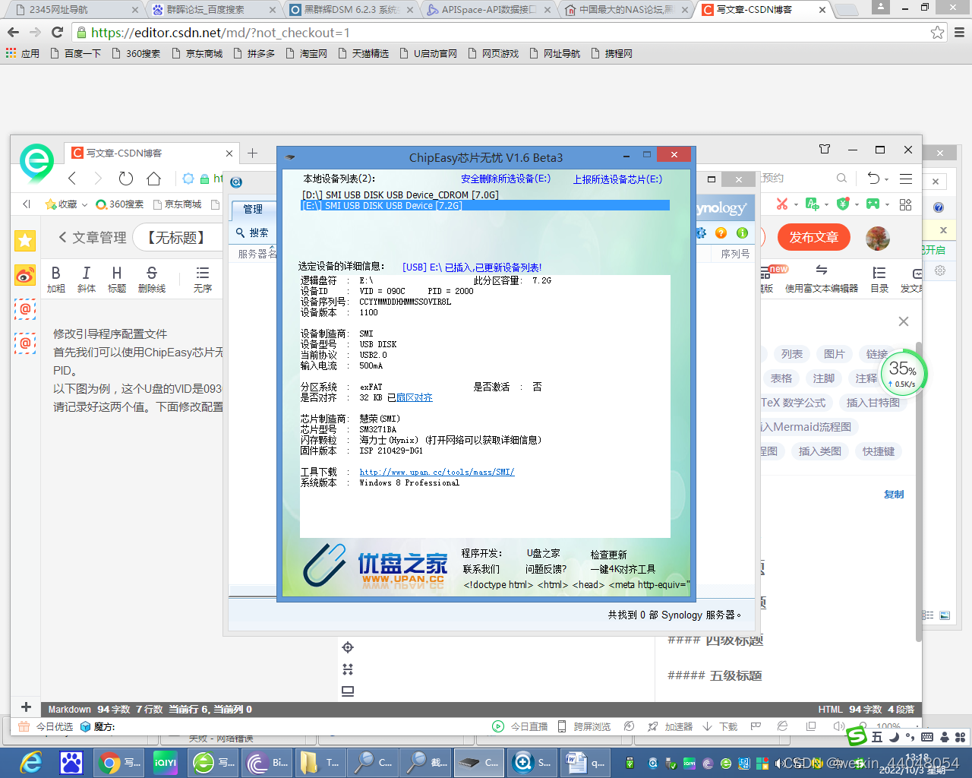Insert 列表 list from the helper panel

point(792,354)
